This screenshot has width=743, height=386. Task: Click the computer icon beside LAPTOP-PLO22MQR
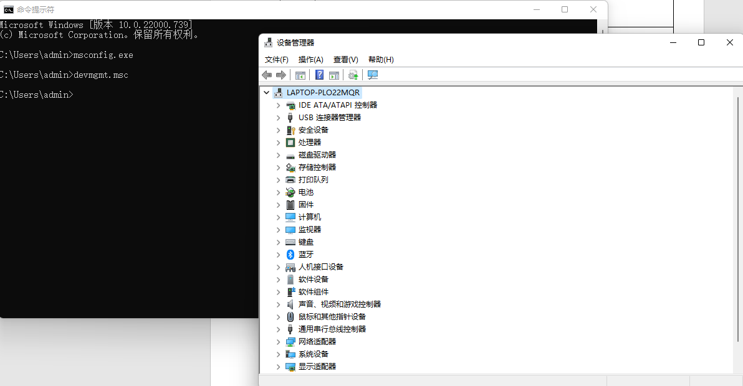279,92
